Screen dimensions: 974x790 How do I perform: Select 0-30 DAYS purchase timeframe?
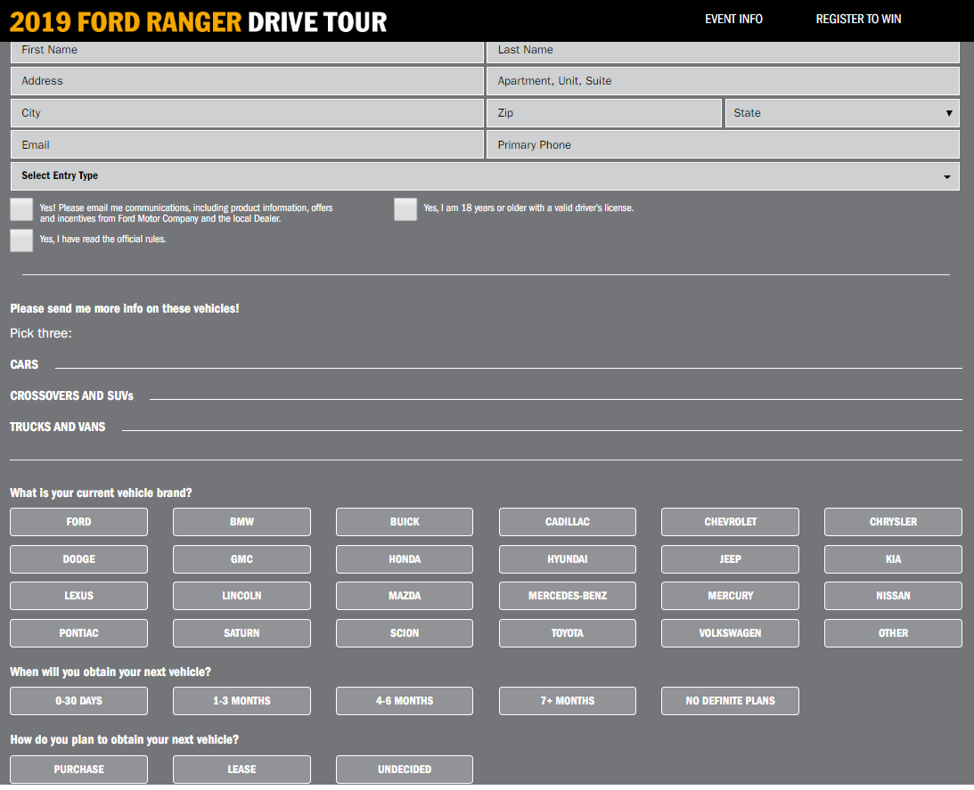click(x=79, y=701)
